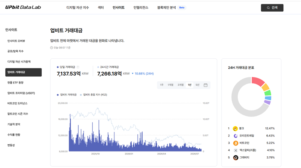Open the 디지털 자산 지수 menu
301x168 pixels.
(78, 8)
